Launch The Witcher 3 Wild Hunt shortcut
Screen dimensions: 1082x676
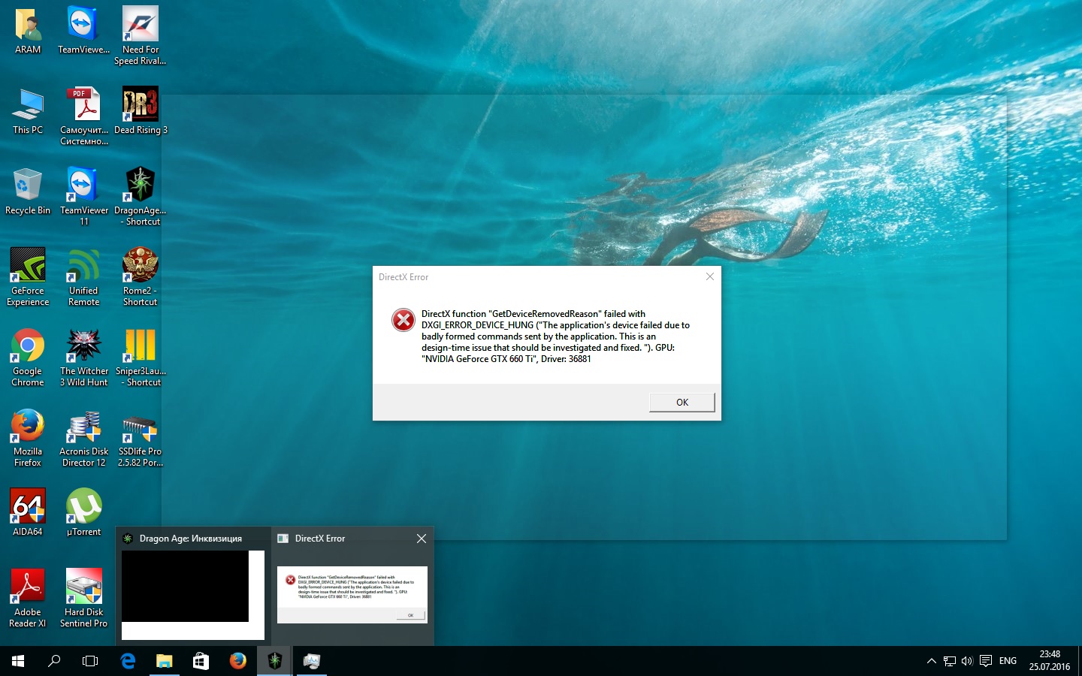pos(84,358)
